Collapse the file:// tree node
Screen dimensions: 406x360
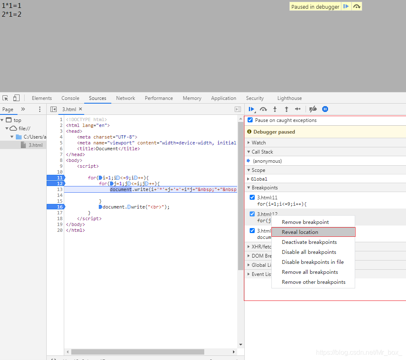tap(7, 129)
